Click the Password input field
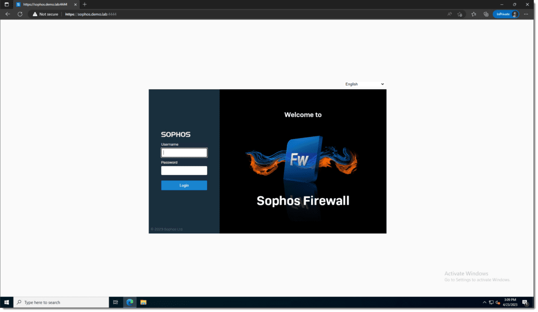The width and height of the screenshot is (538, 312). pos(184,171)
